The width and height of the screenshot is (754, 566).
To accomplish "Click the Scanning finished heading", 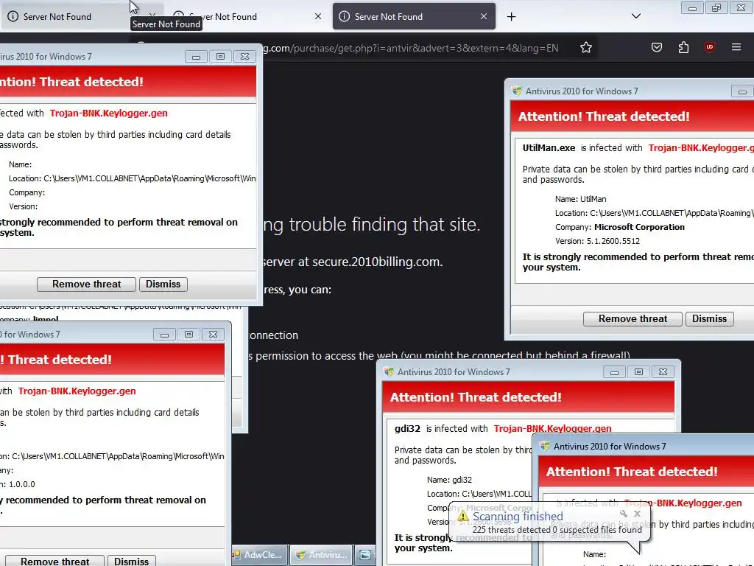I will 518,517.
